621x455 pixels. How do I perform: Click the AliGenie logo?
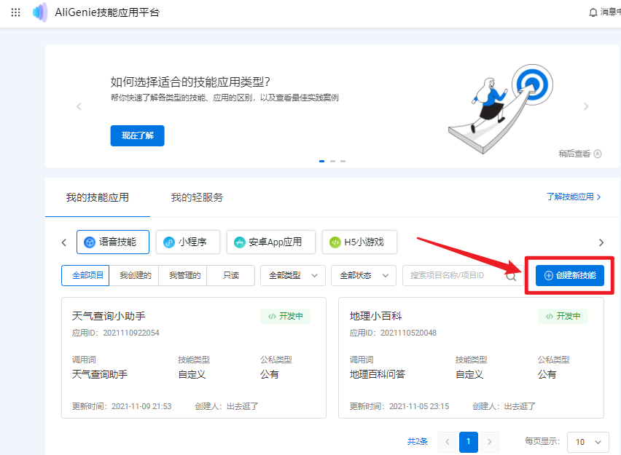coord(40,12)
